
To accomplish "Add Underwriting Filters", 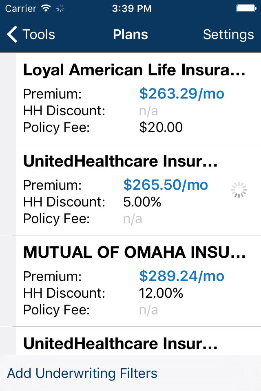I will click(x=82, y=373).
